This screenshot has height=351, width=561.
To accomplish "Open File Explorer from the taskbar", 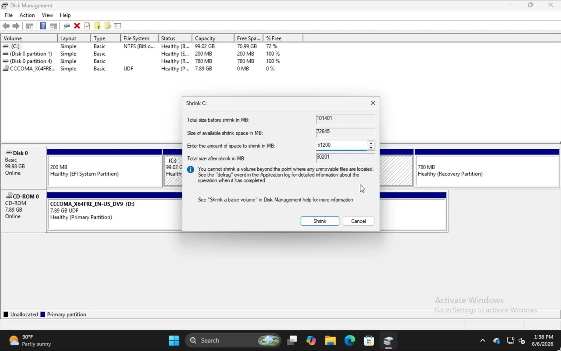I will point(330,340).
